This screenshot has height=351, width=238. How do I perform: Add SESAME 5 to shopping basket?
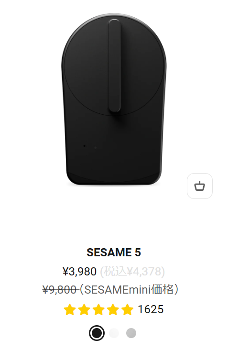199,186
